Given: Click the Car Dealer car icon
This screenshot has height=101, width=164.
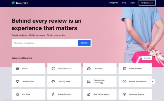Looking at the screenshot, I should [89, 69].
